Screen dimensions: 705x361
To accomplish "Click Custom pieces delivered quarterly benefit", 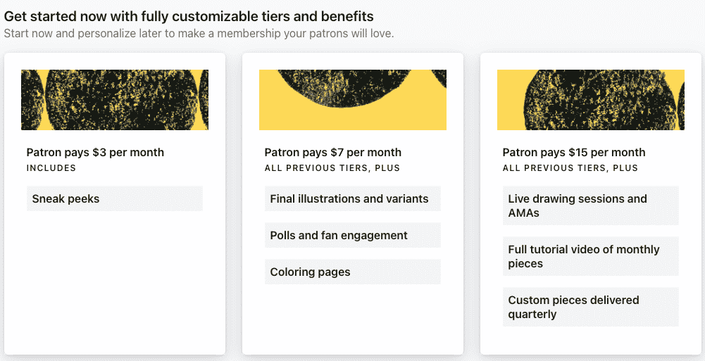I will (591, 307).
